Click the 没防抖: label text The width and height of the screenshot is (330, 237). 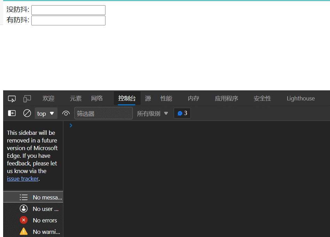tap(18, 9)
